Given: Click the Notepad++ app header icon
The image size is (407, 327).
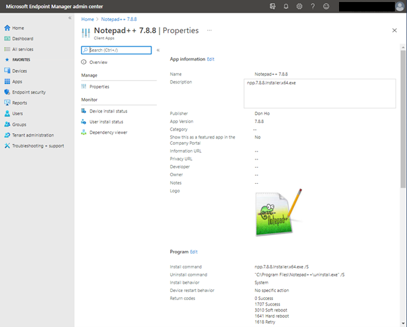Looking at the screenshot, I should 86,33.
